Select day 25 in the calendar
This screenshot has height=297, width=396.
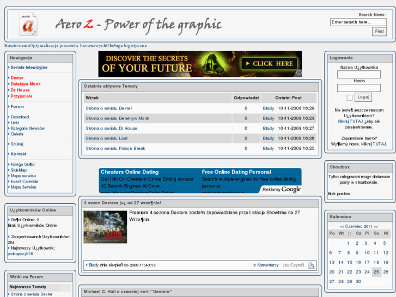[376, 272]
